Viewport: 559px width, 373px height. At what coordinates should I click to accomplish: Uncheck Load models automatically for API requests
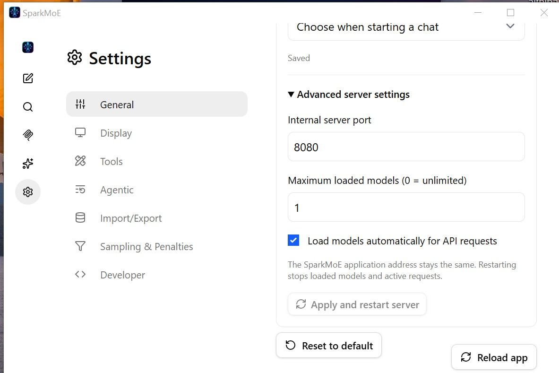tap(293, 240)
